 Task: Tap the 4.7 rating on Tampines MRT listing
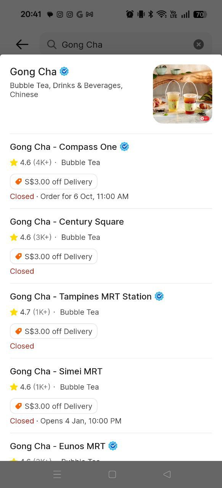(24, 312)
